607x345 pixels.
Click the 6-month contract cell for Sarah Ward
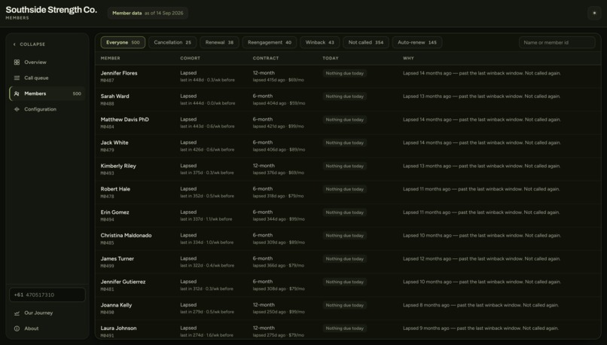[279, 99]
